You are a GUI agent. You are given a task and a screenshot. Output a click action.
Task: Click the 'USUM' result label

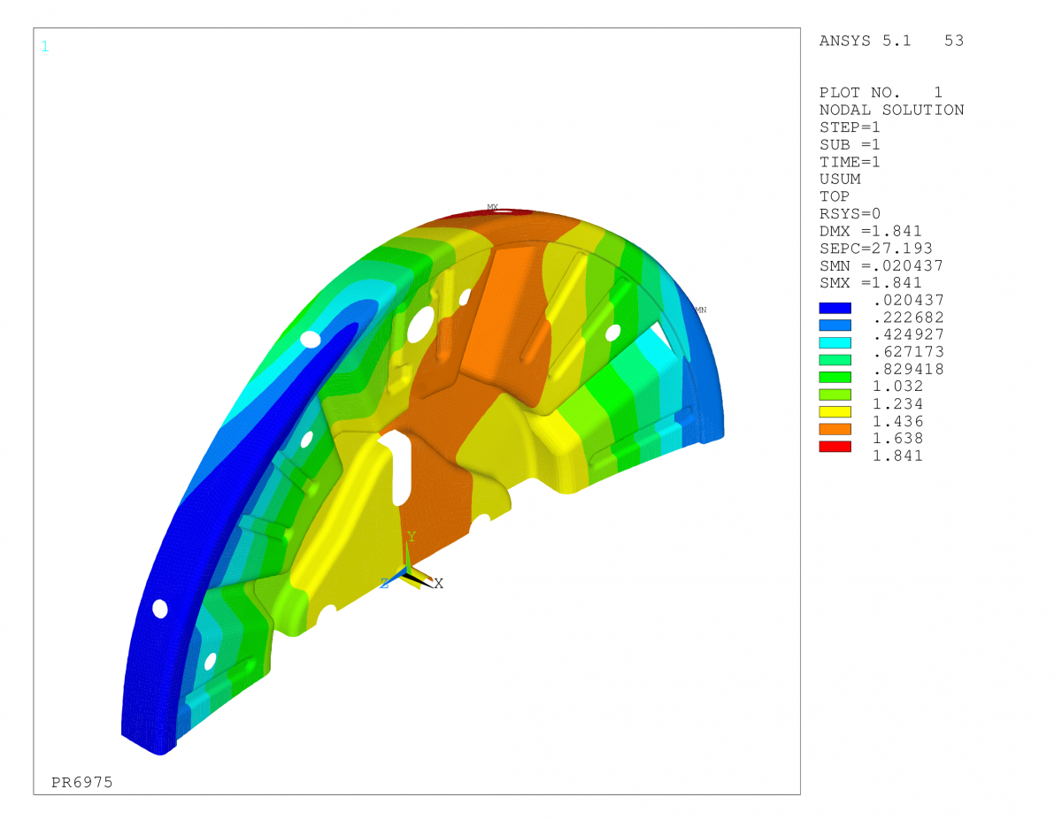tap(840, 179)
